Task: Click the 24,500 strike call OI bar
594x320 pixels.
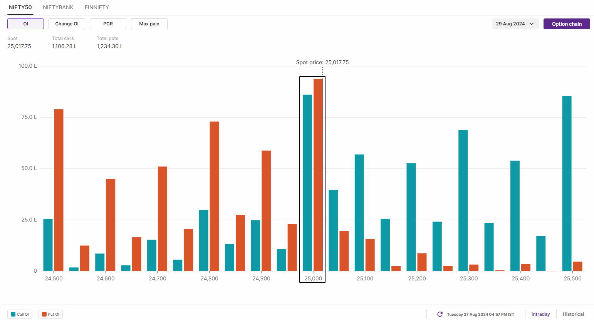Action: point(48,245)
